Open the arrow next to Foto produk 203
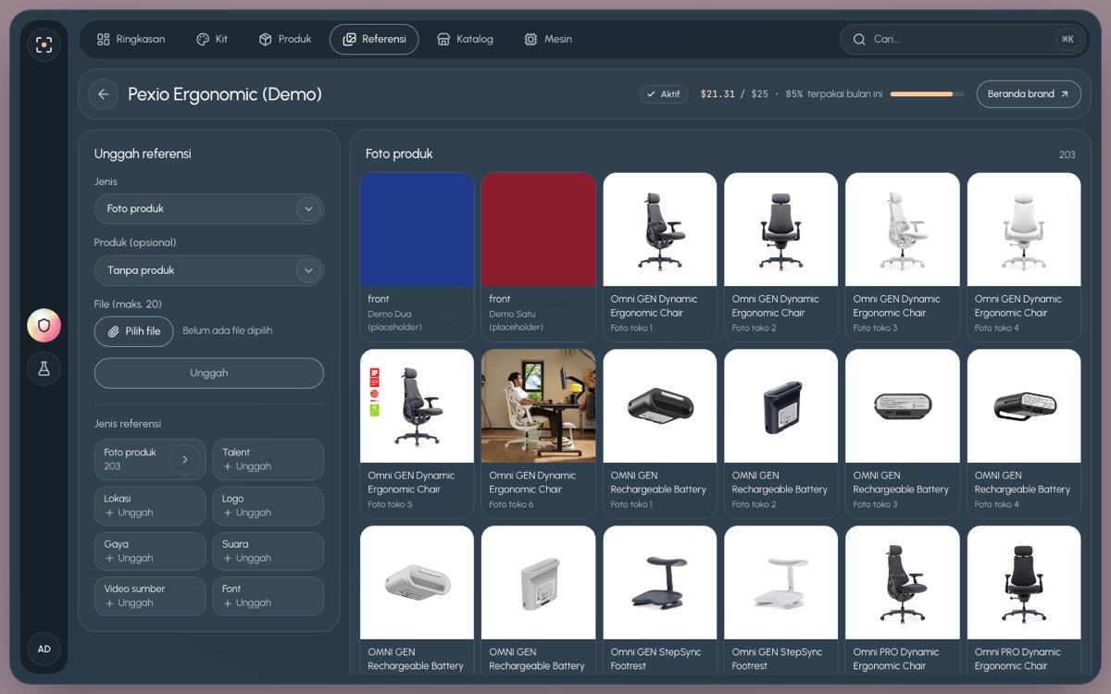1111x694 pixels. tap(184, 459)
